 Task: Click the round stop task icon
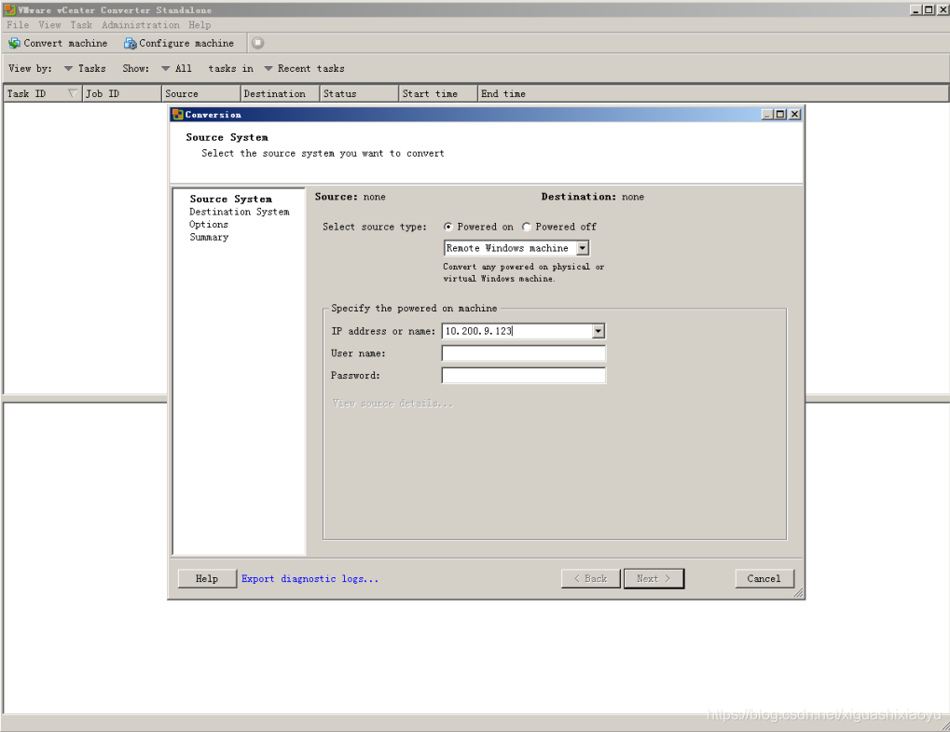[x=257, y=43]
